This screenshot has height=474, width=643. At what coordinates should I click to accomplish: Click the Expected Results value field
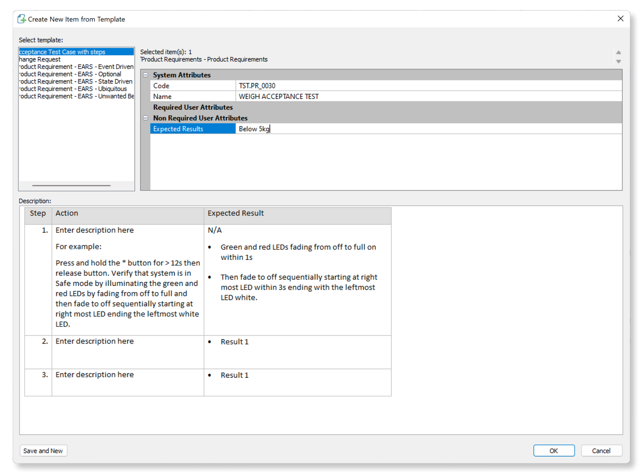pos(428,129)
